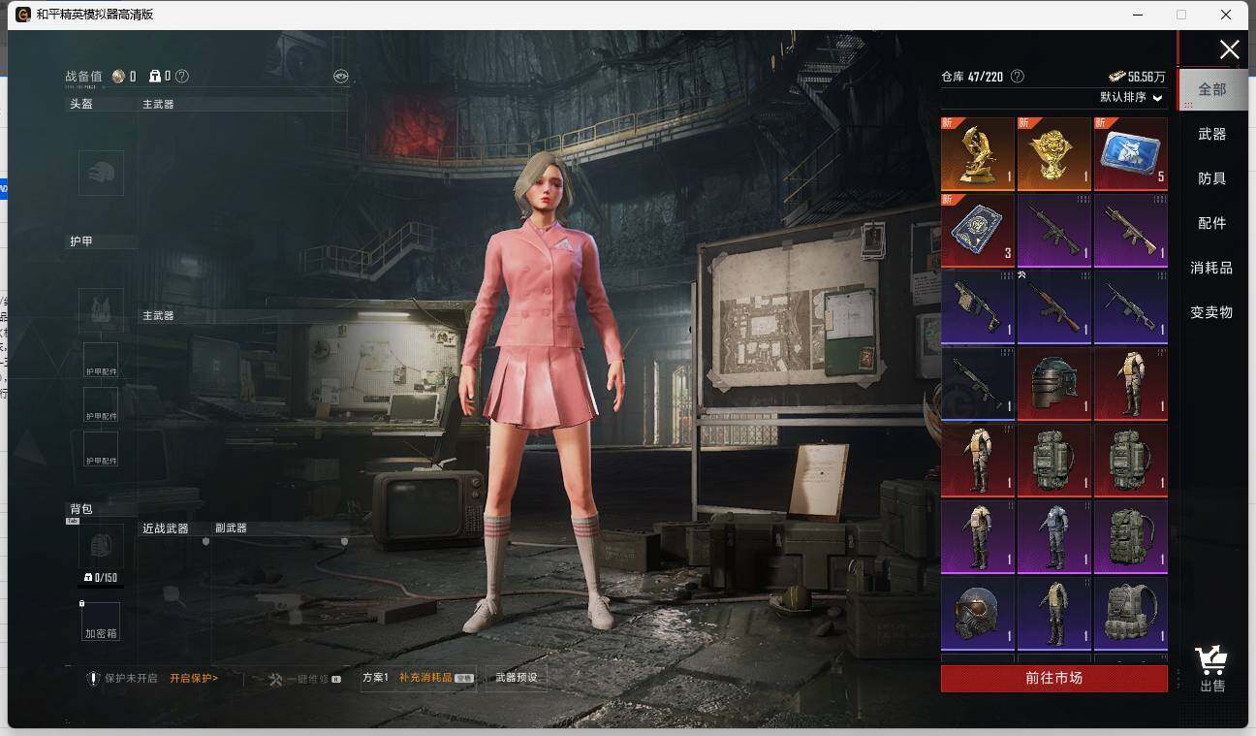
Task: Switch to the 配件 category tab
Action: pyautogui.click(x=1212, y=223)
